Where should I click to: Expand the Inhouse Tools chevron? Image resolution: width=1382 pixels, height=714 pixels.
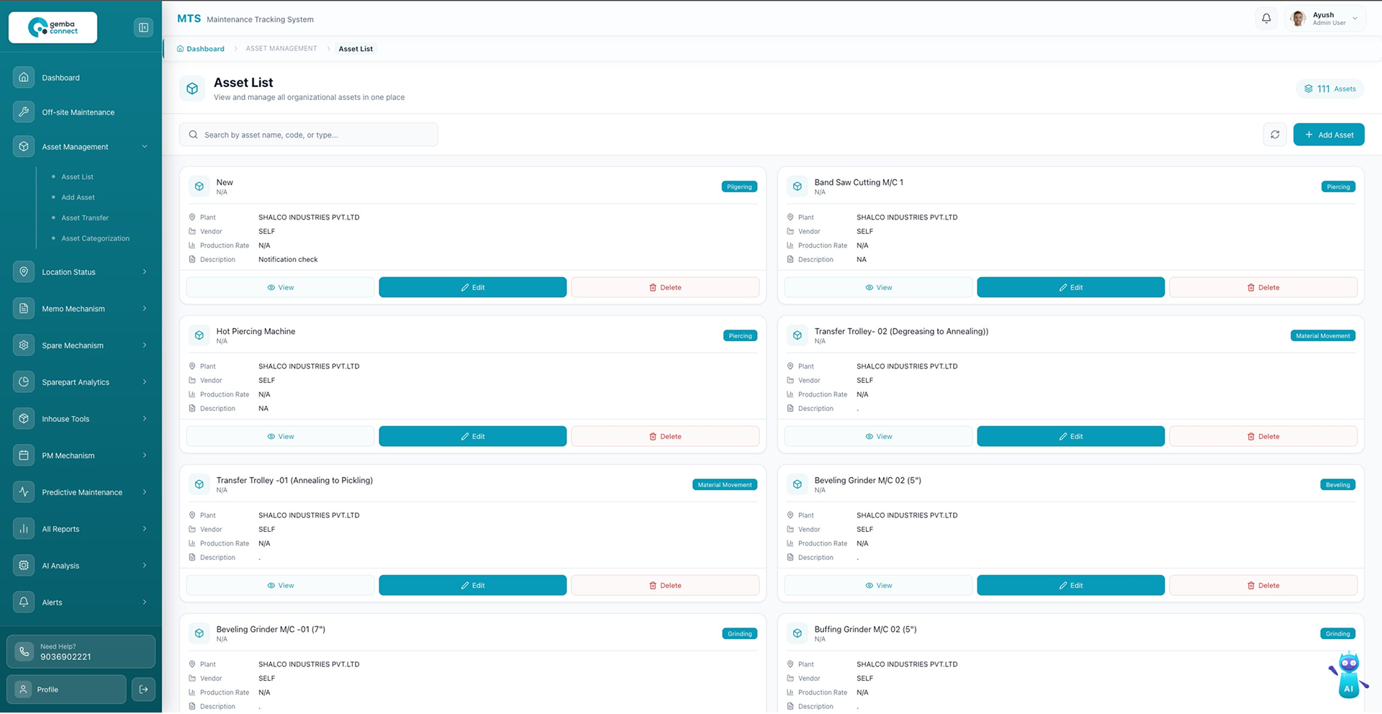pyautogui.click(x=145, y=419)
